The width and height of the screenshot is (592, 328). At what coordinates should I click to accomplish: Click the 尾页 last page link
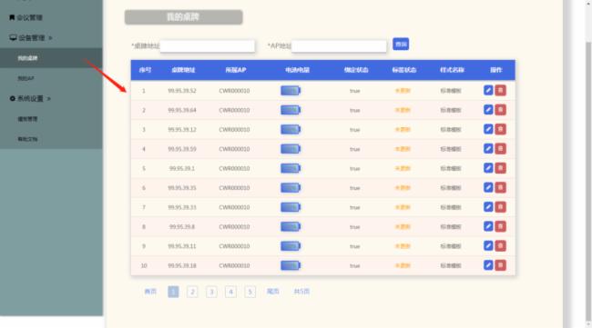(273, 292)
